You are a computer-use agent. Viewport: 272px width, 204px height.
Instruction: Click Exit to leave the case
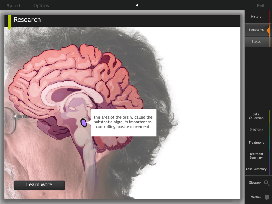[x=261, y=6]
